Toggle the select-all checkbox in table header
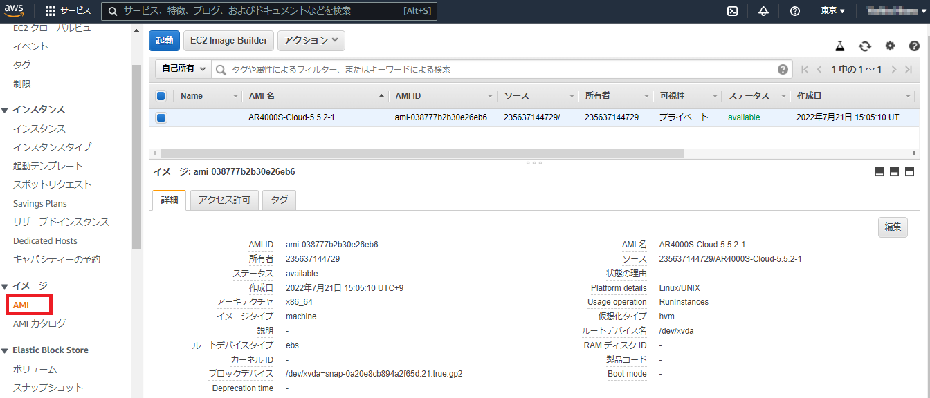The width and height of the screenshot is (930, 398). pyautogui.click(x=161, y=97)
